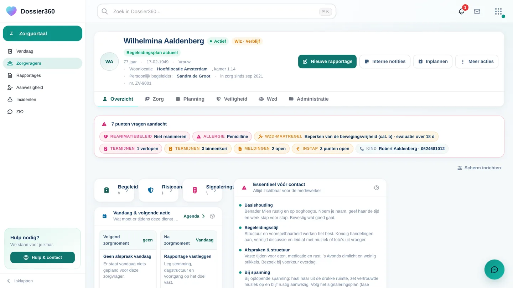Open the apps grid menu

[498, 11]
